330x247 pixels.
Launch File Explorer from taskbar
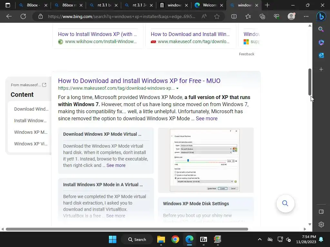(x=161, y=239)
